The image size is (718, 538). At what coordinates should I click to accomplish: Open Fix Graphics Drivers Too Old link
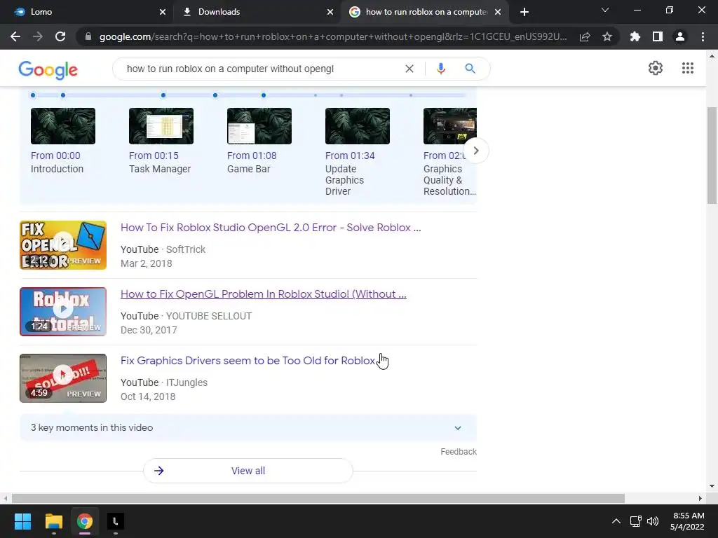pyautogui.click(x=248, y=361)
